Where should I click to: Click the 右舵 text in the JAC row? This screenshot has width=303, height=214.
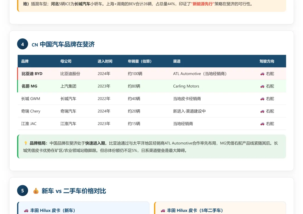[270, 124]
